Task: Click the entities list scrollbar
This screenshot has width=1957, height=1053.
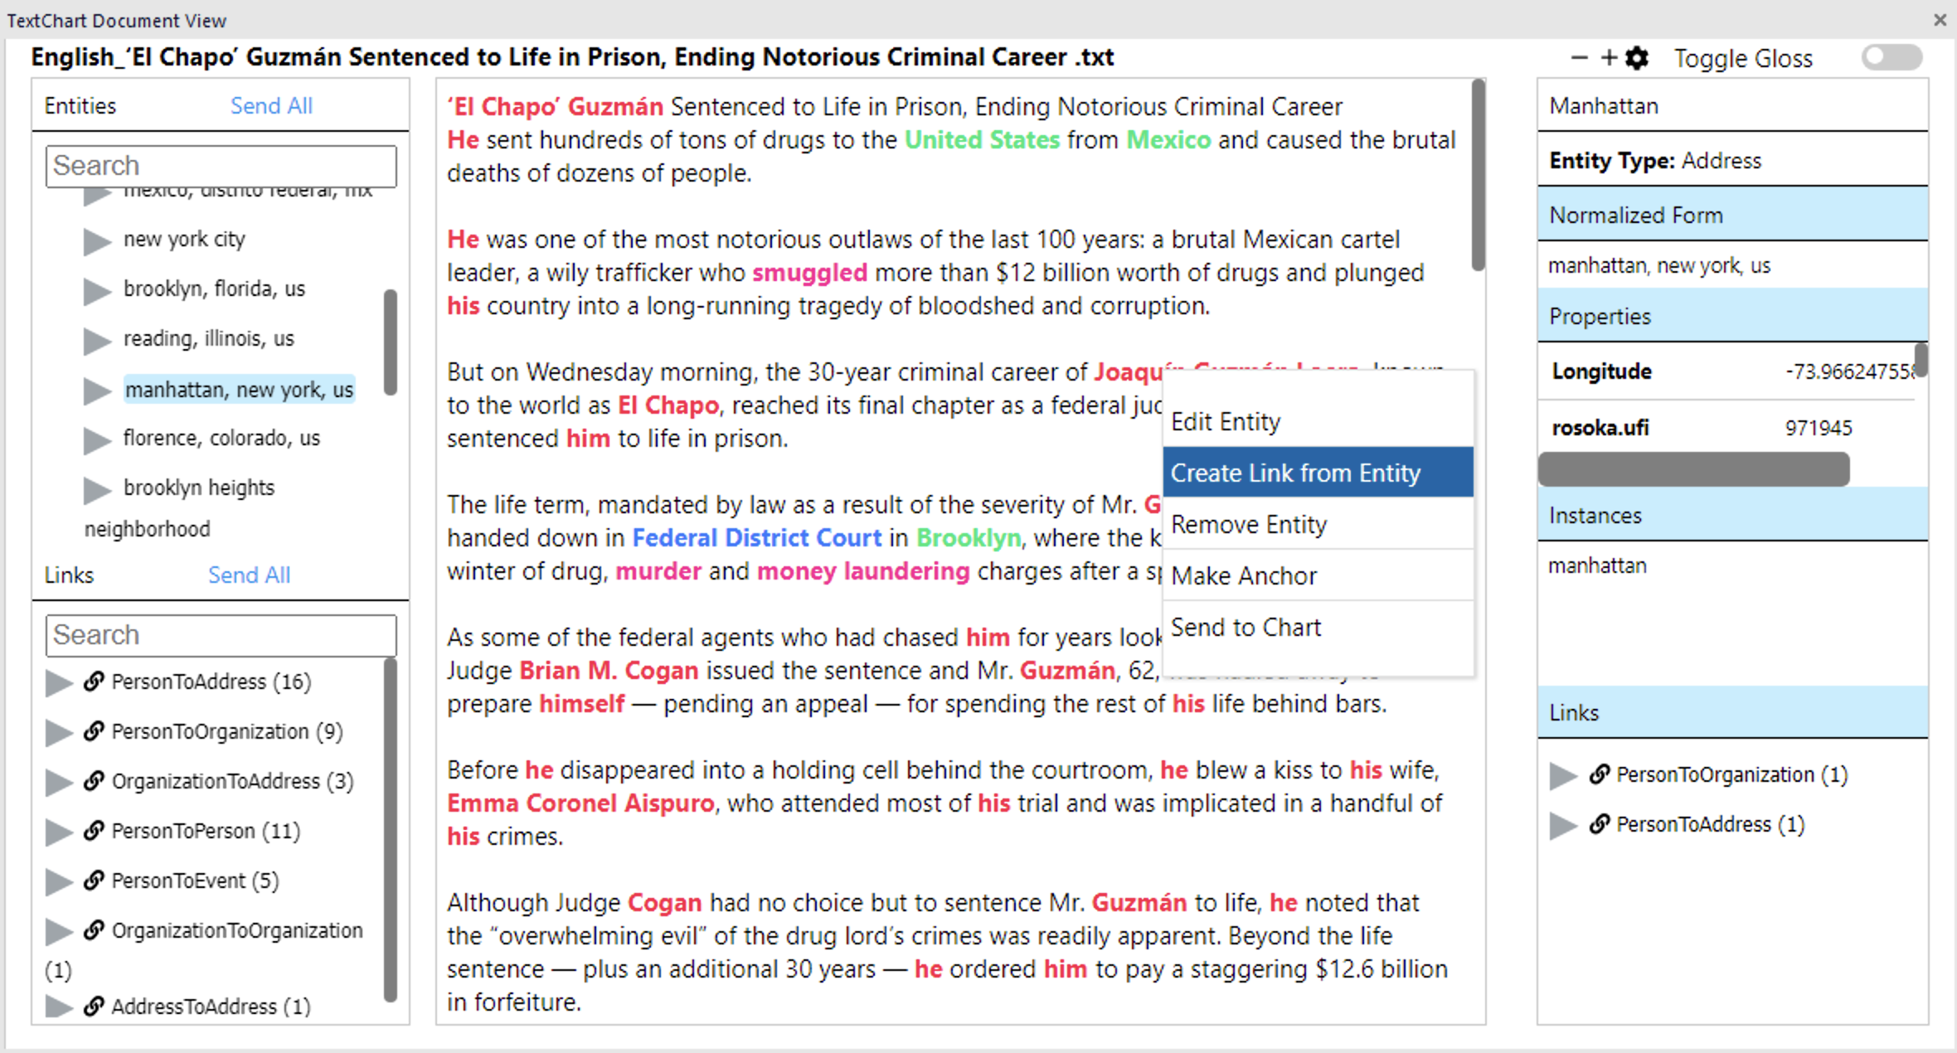Action: [391, 342]
